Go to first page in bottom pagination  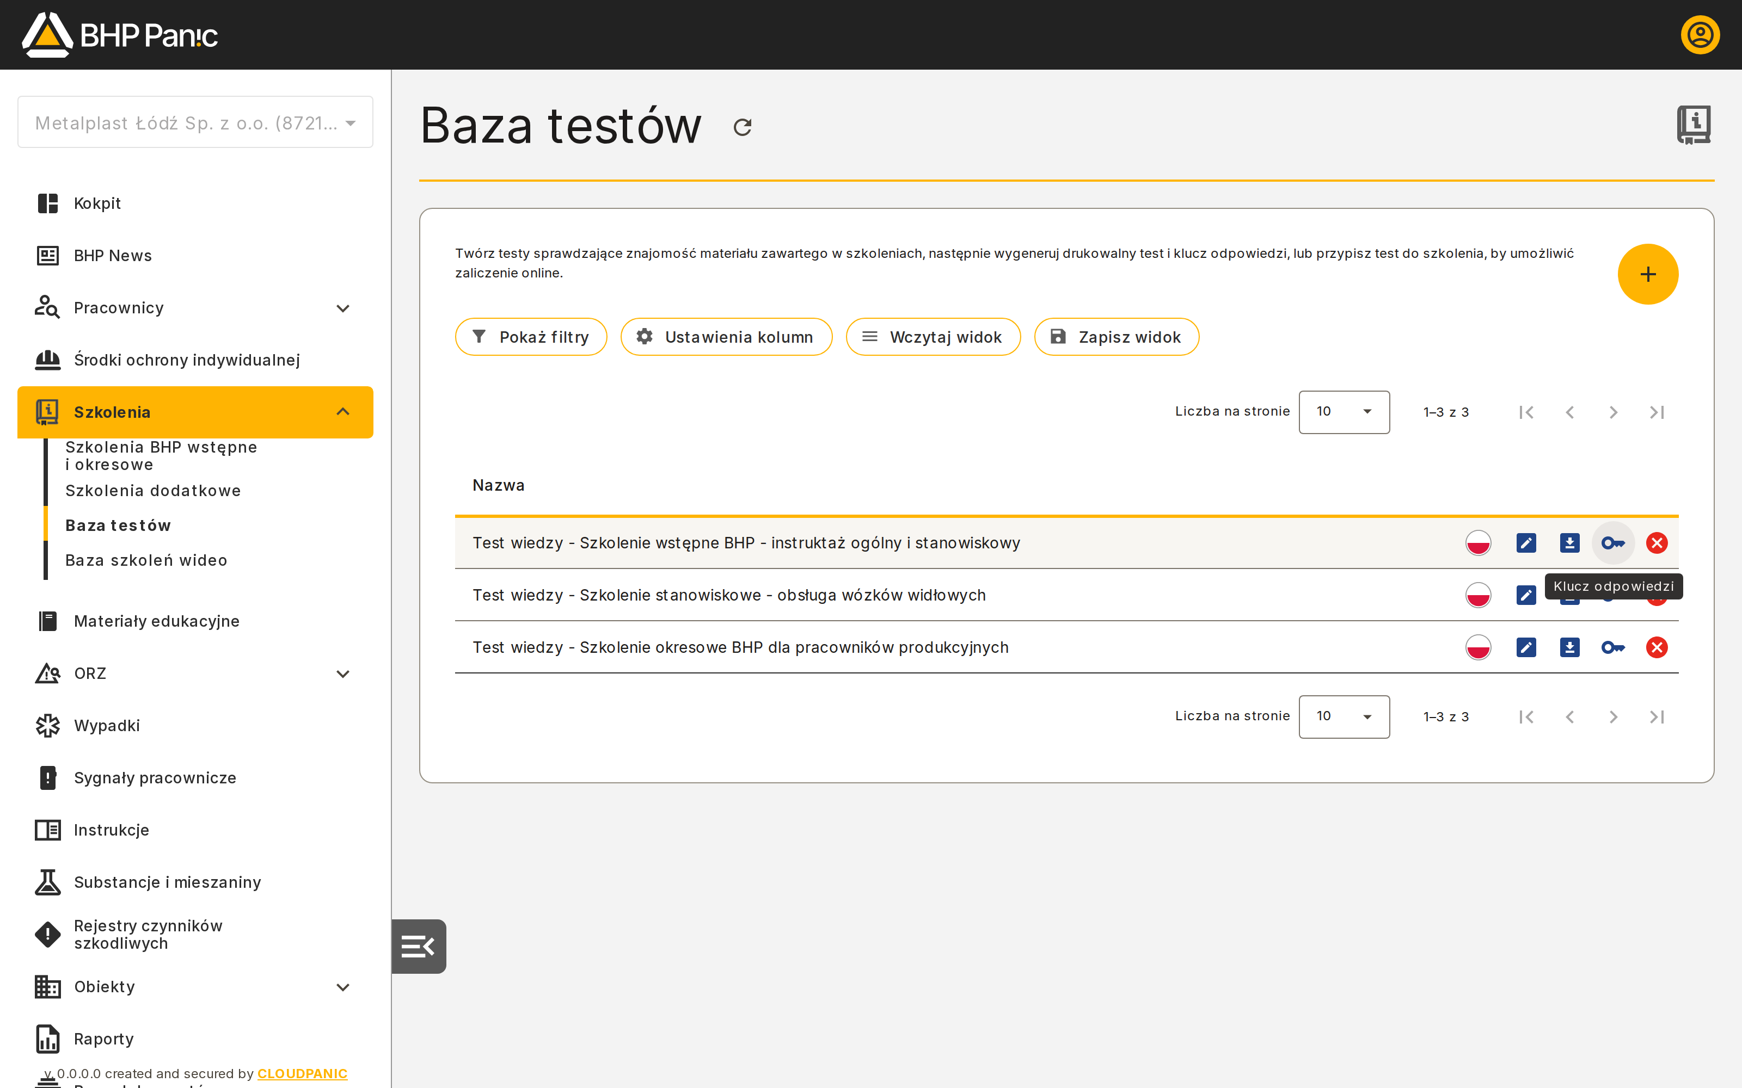click(1526, 716)
